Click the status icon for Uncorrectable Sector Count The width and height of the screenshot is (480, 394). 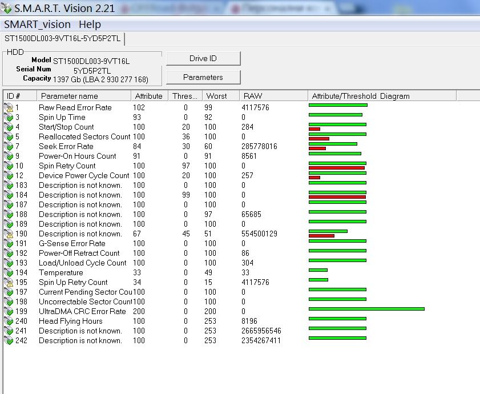(9, 301)
